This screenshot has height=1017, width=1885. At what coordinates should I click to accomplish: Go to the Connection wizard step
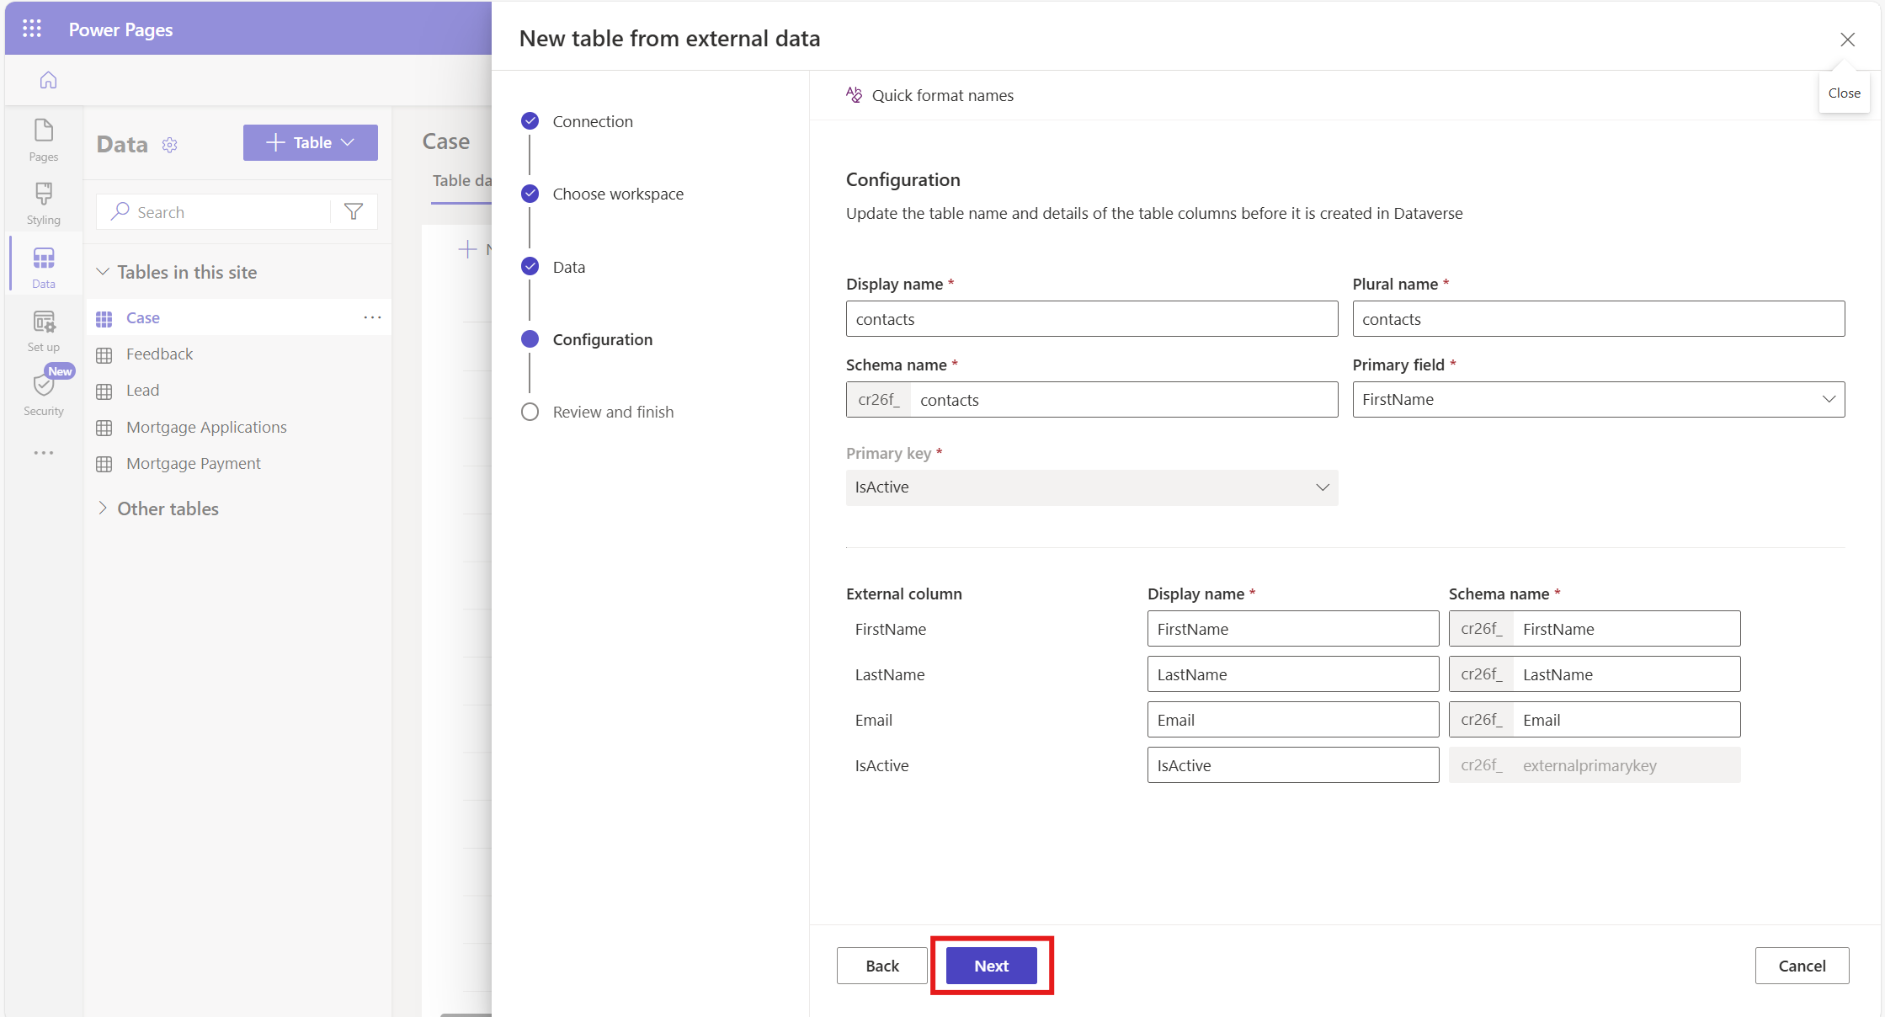[x=592, y=121]
